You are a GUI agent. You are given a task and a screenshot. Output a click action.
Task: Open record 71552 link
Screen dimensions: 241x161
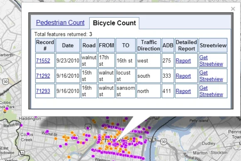point(43,60)
